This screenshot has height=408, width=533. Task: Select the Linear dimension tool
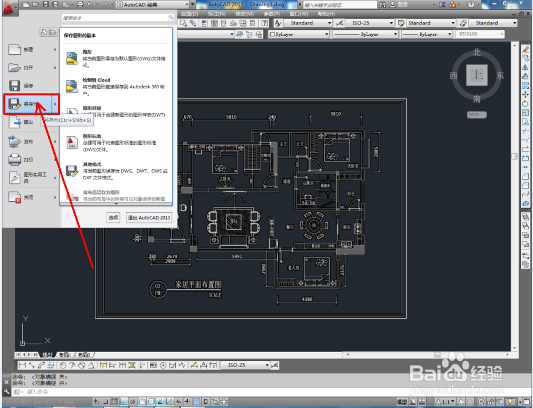click(22, 365)
